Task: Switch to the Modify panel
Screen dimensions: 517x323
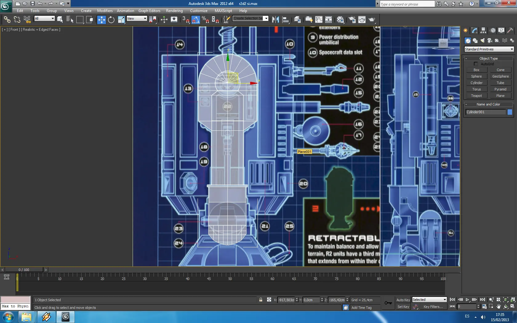Action: click(475, 30)
